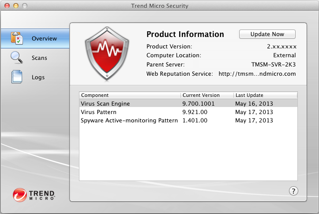This screenshot has width=319, height=214.
Task: Switch to the Overview section label
Action: click(44, 39)
